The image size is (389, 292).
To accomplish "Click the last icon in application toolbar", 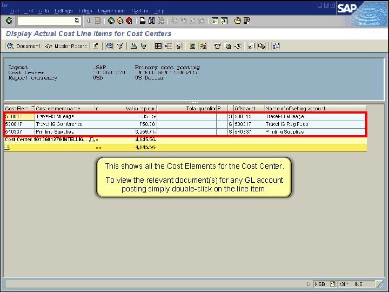I will point(276,46).
